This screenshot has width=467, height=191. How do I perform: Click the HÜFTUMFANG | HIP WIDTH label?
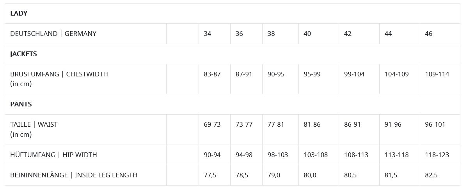tap(53, 155)
